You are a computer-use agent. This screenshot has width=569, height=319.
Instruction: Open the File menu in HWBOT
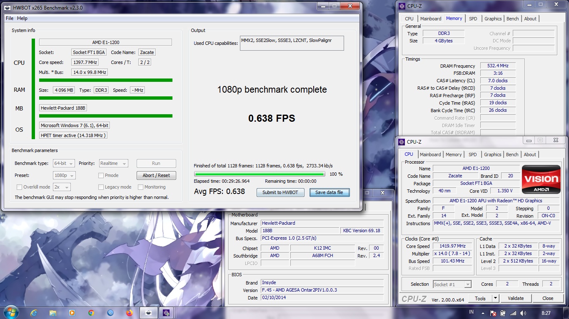point(9,18)
